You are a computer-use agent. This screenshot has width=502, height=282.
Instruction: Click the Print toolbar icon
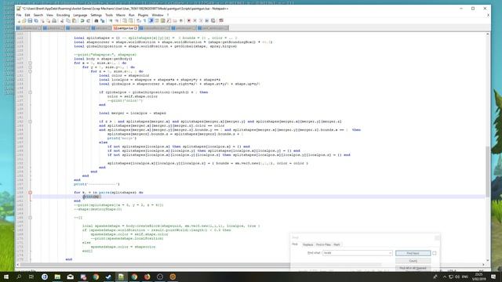pyautogui.click(x=54, y=21)
